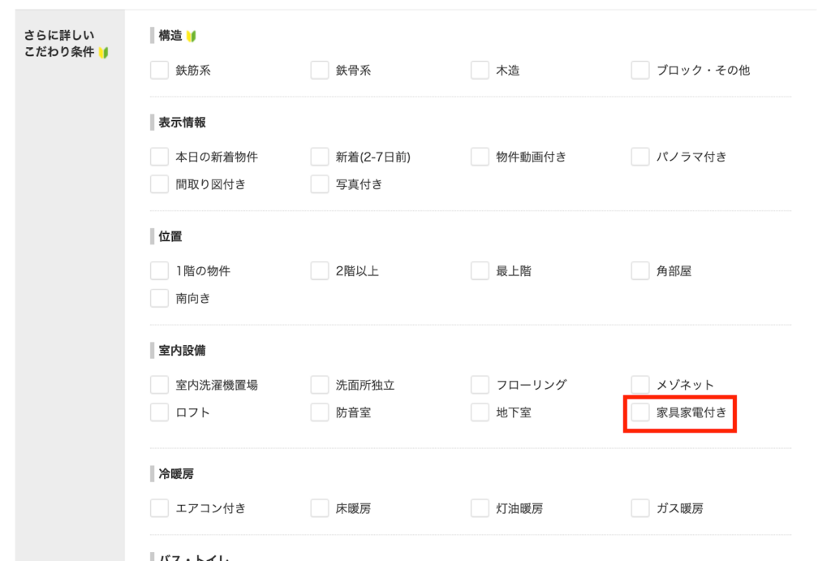Click beginner mark icon beside 構造
Screen dimensions: 831x561
click(192, 36)
